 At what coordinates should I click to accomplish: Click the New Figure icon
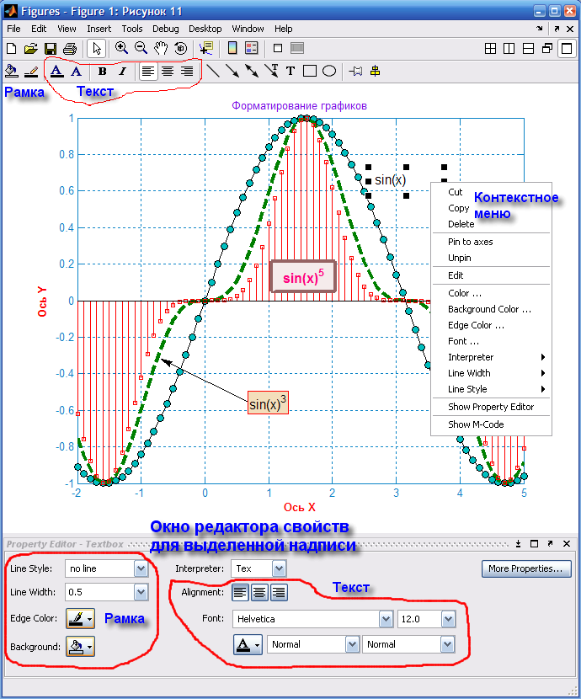tap(11, 48)
